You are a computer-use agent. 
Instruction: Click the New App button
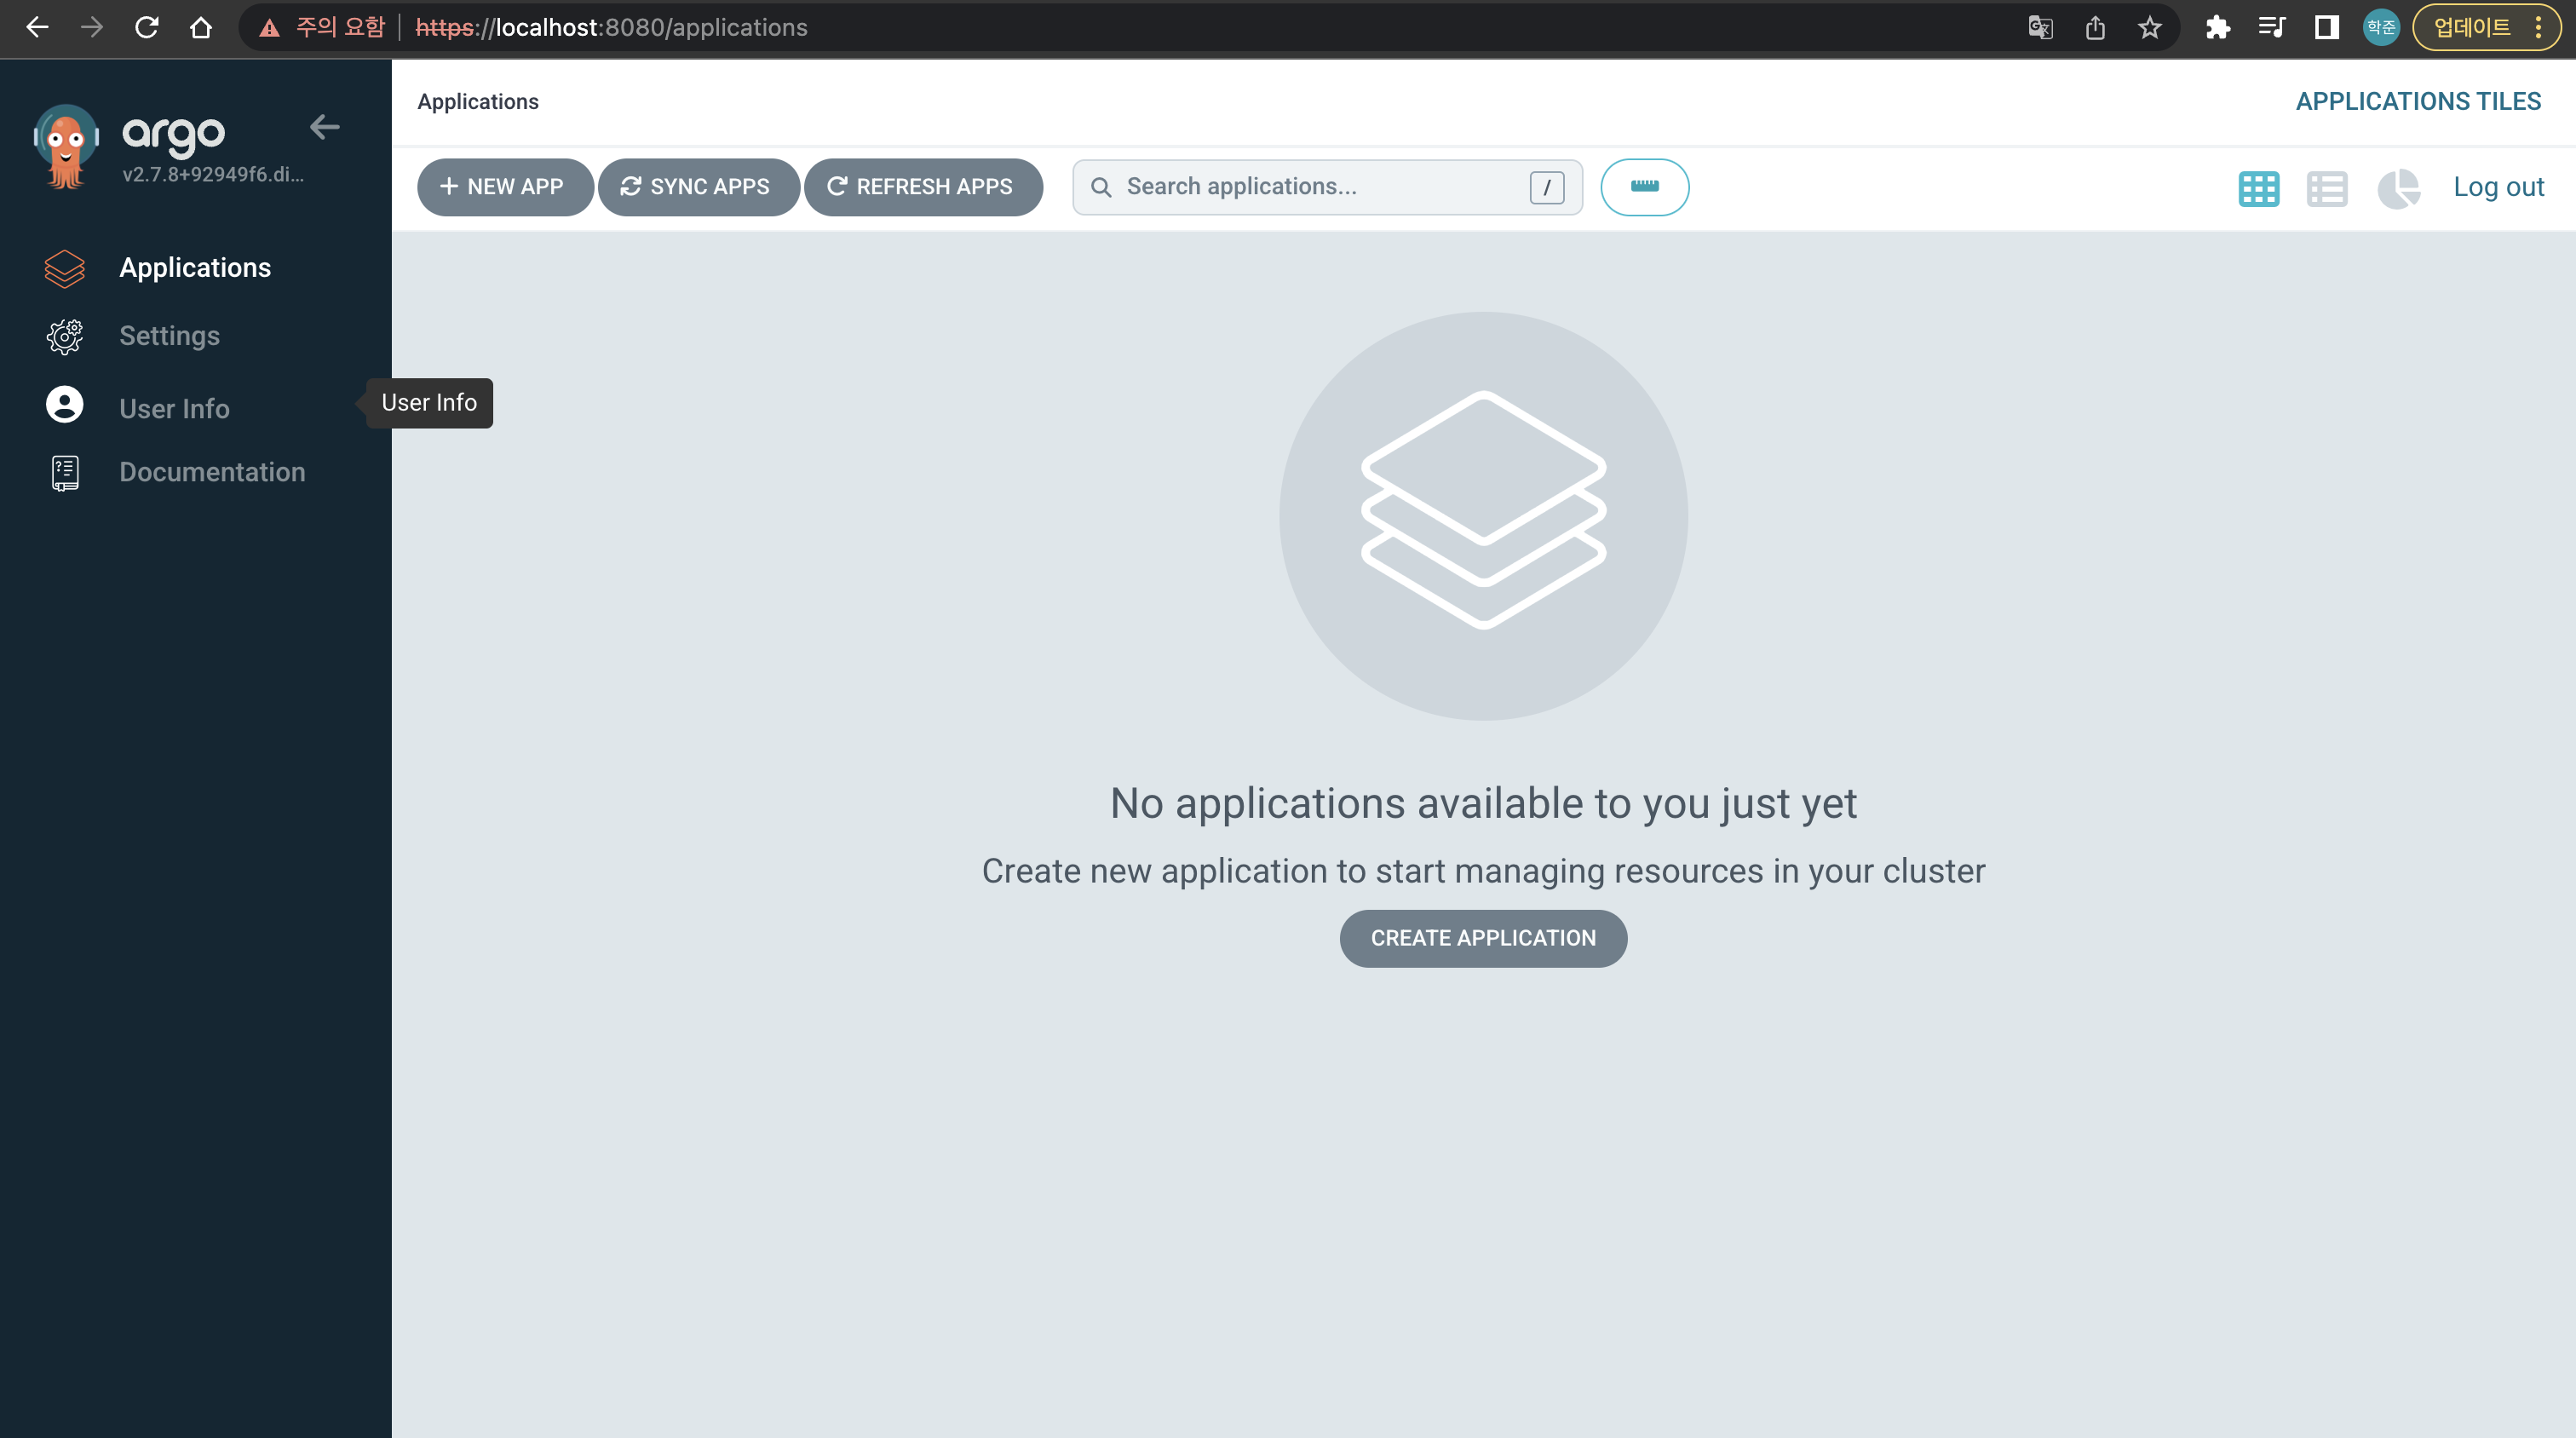[x=503, y=187]
